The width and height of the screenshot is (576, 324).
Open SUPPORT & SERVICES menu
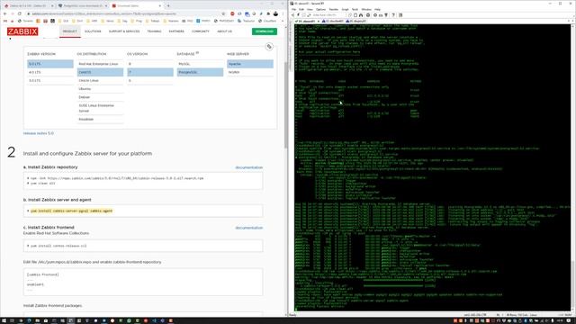point(124,31)
